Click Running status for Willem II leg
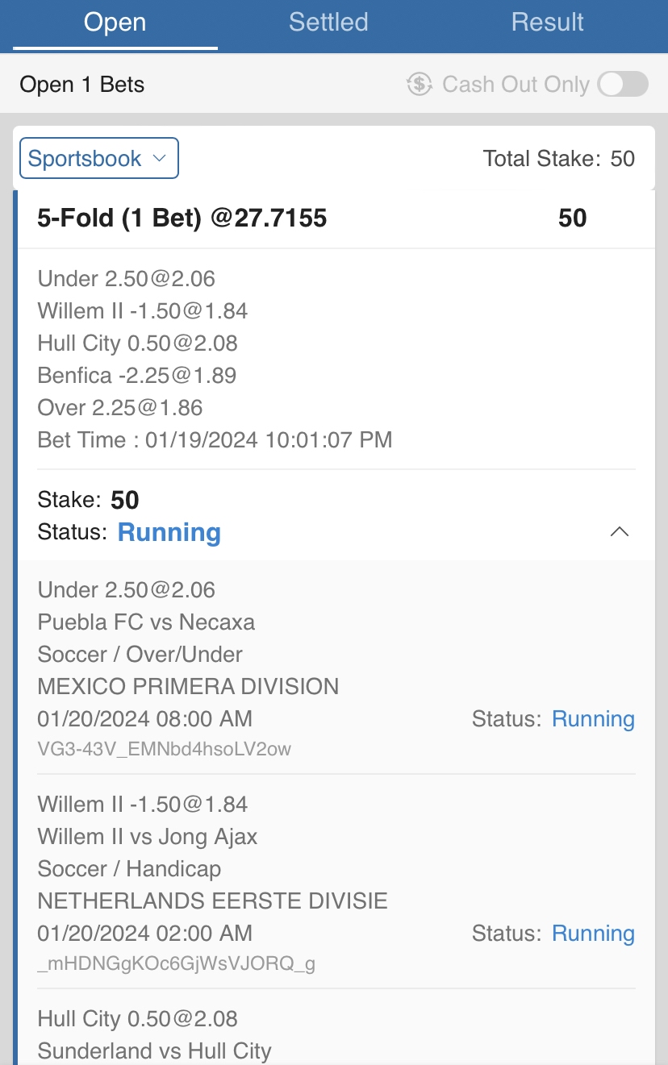Screen dimensions: 668x1065 (x=593, y=934)
